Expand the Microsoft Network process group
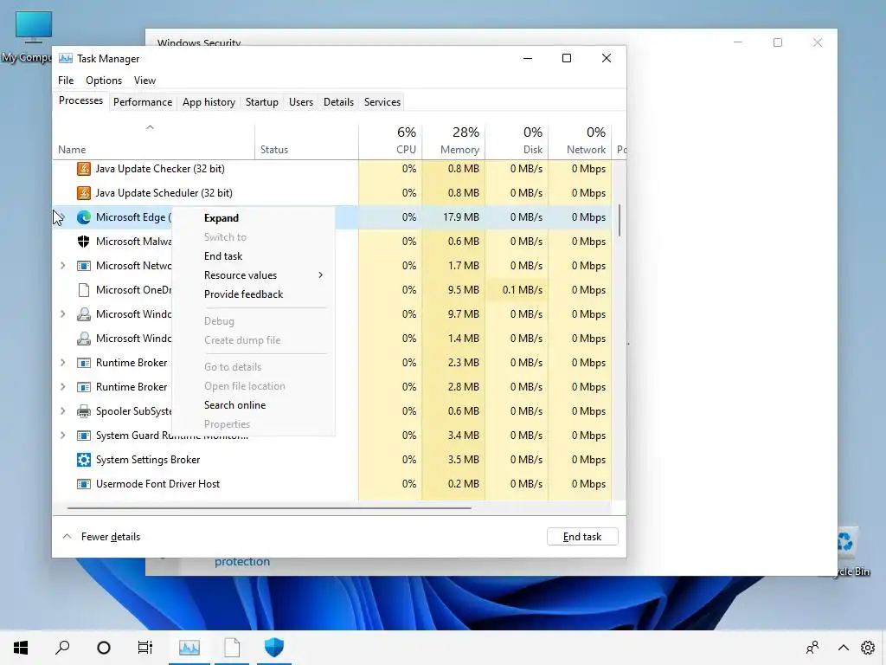Image resolution: width=886 pixels, height=665 pixels. [x=62, y=266]
